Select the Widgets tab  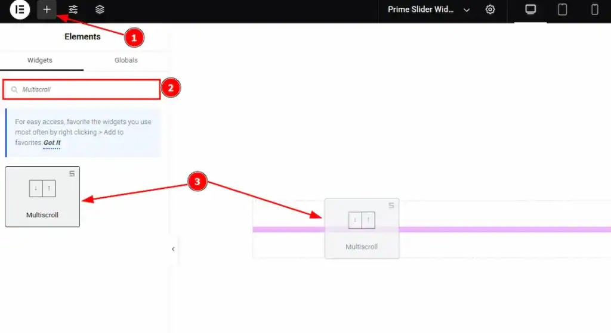[40, 60]
